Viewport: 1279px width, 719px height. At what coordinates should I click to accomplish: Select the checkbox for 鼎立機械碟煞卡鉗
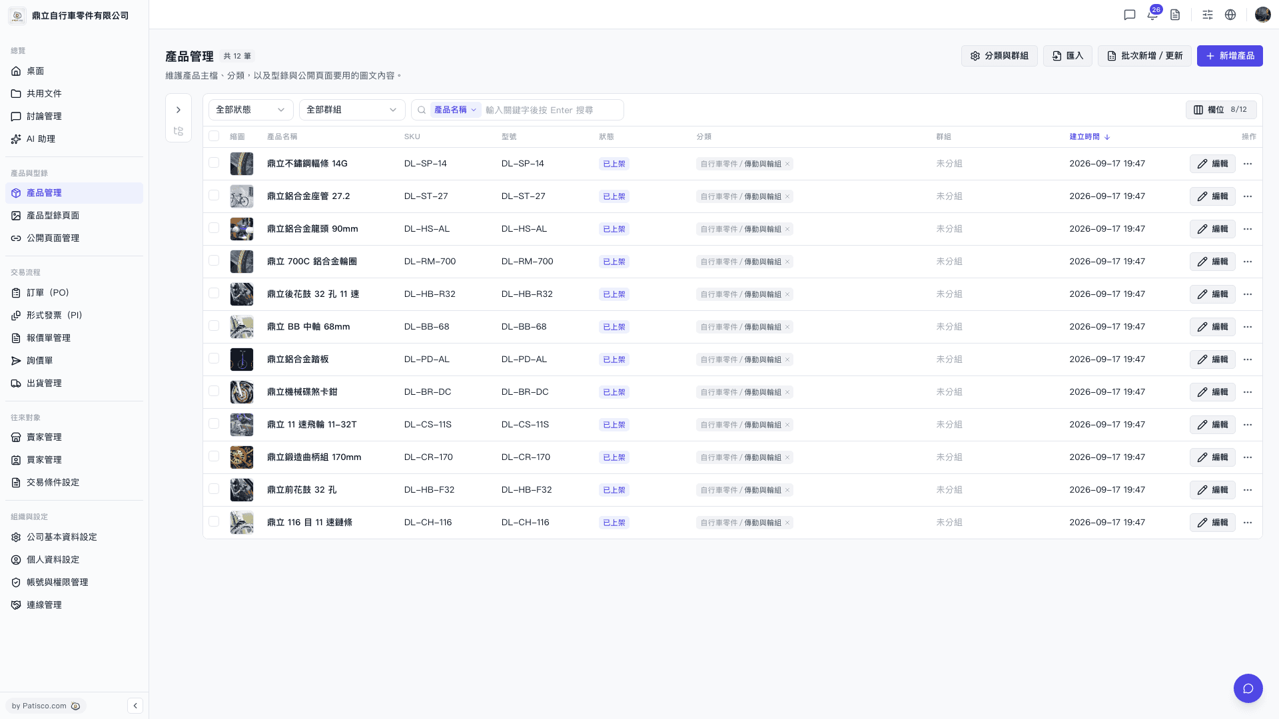tap(214, 391)
